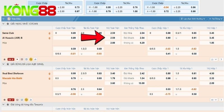Viewport: 224px width, 112px height.
Task: Open the Hai Dòng display dropdown
Action: 215,19
